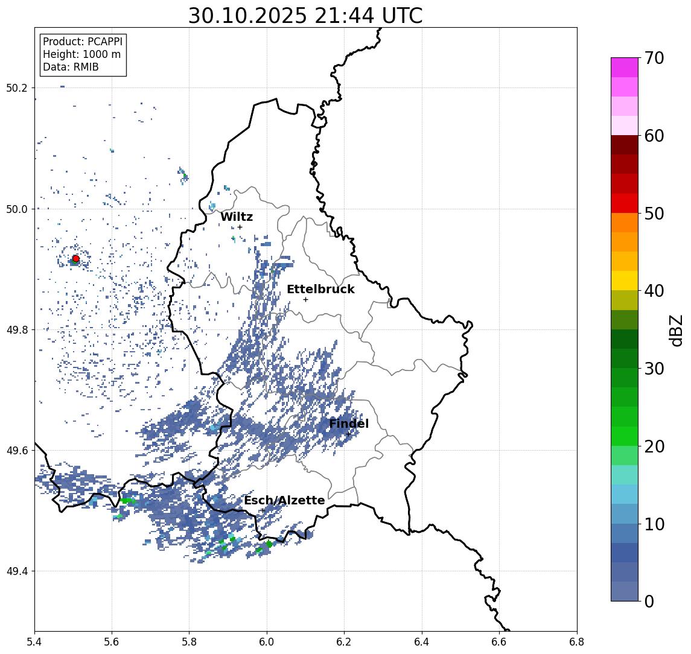Click longitude tick label 5.6
The width and height of the screenshot is (691, 654).
(112, 642)
